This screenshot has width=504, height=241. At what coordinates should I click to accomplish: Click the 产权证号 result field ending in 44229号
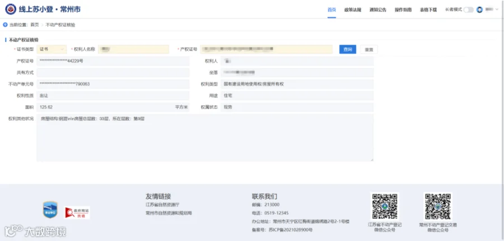click(x=113, y=61)
